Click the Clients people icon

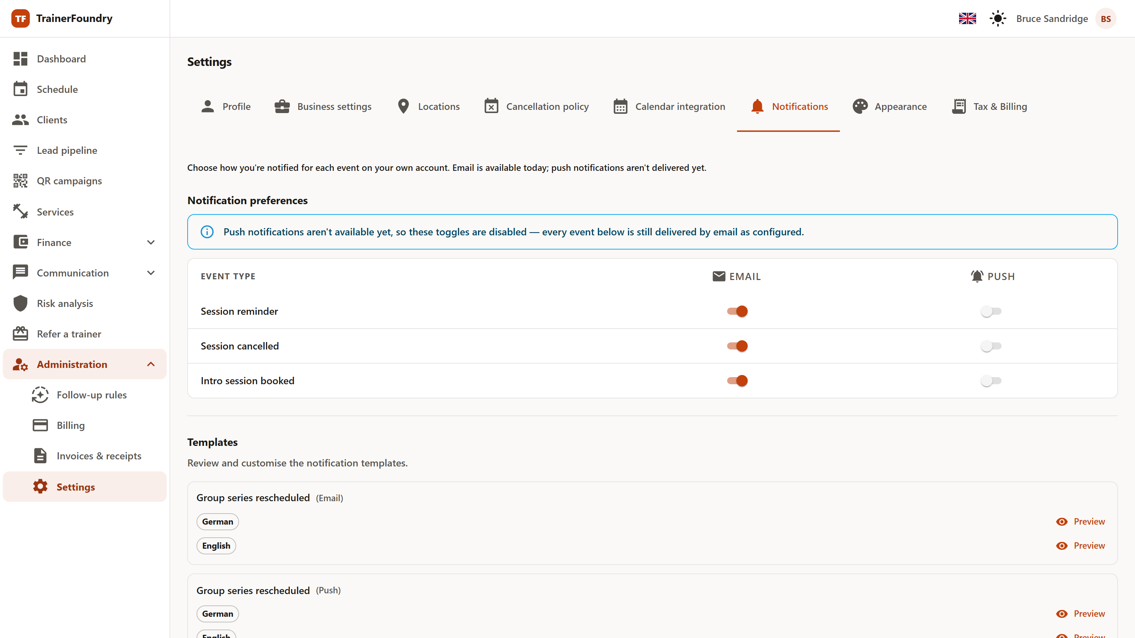pos(20,120)
